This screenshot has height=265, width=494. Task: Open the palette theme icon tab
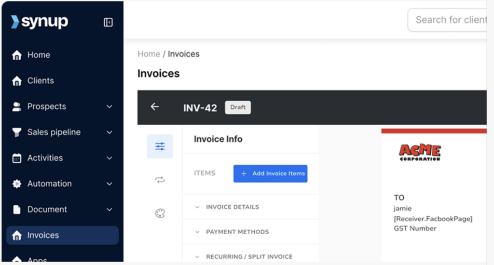(x=160, y=213)
